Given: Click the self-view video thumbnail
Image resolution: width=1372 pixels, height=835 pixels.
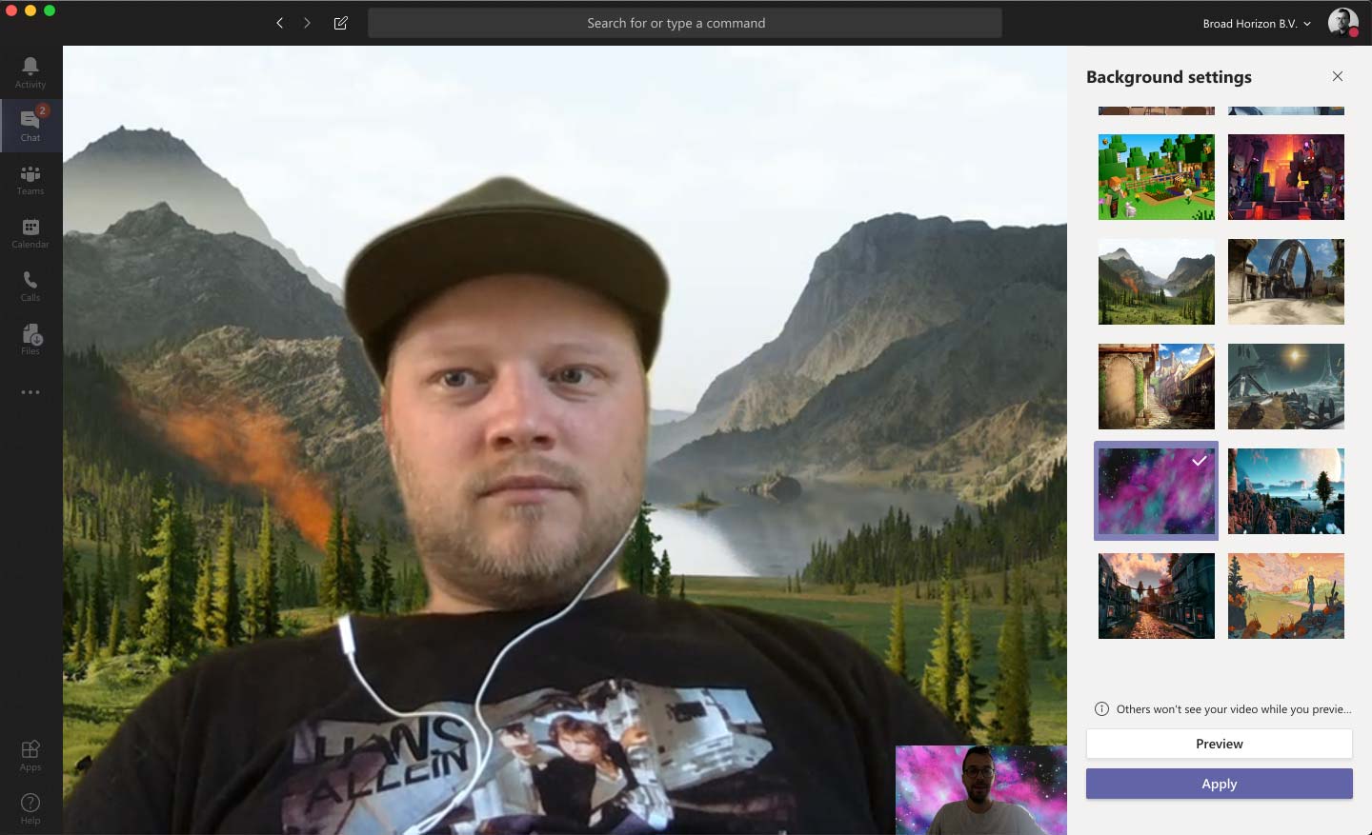Looking at the screenshot, I should click(981, 789).
